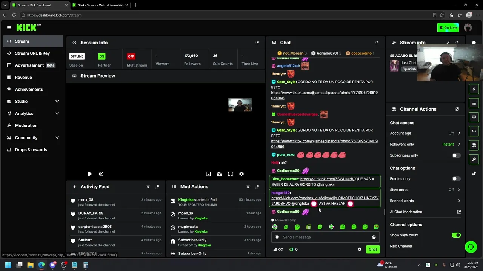The width and height of the screenshot is (483, 271).
Task: Open Banned words settings
Action: point(425,201)
